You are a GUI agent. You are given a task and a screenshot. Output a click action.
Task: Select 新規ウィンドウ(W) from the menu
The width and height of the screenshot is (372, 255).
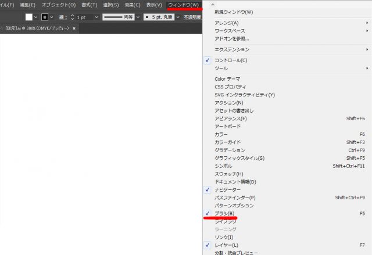pos(234,12)
